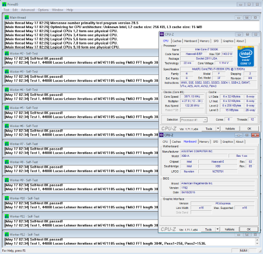263x254 pixels.
Task: Click the Intel Core i7 5930K name field
Action: point(206,50)
